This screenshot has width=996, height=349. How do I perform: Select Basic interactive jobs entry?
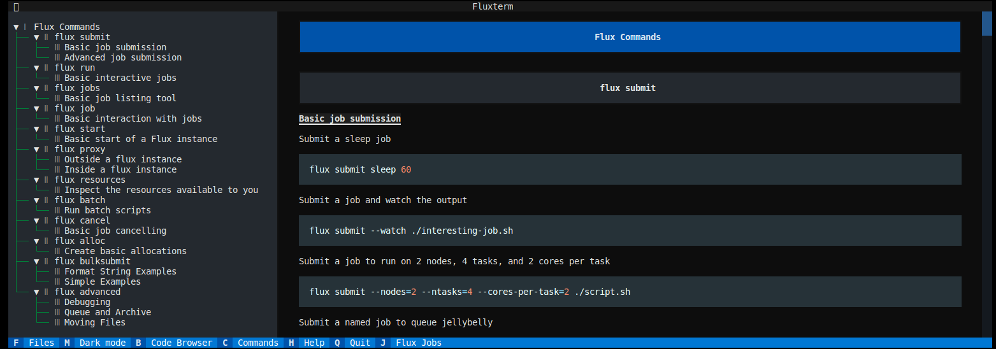(120, 78)
